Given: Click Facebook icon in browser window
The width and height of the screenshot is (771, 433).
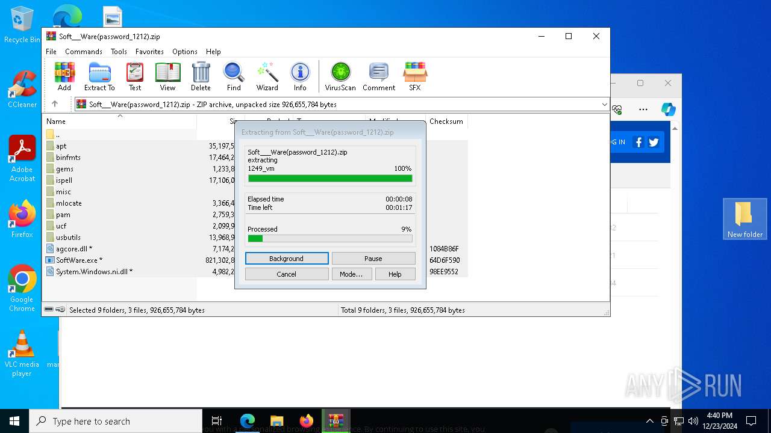Looking at the screenshot, I should point(639,143).
